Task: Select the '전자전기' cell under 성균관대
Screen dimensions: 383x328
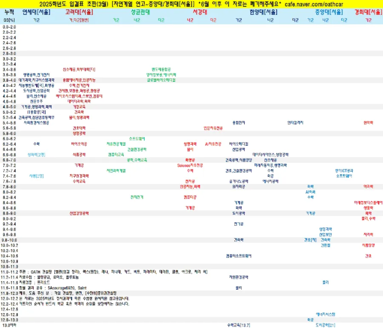Action: coord(137,197)
